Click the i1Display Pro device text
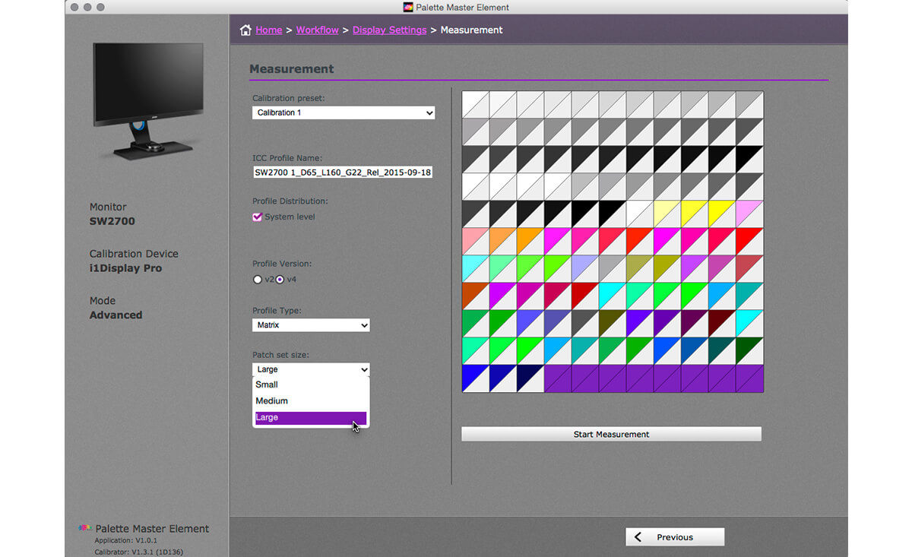The image size is (912, 557). [x=125, y=268]
